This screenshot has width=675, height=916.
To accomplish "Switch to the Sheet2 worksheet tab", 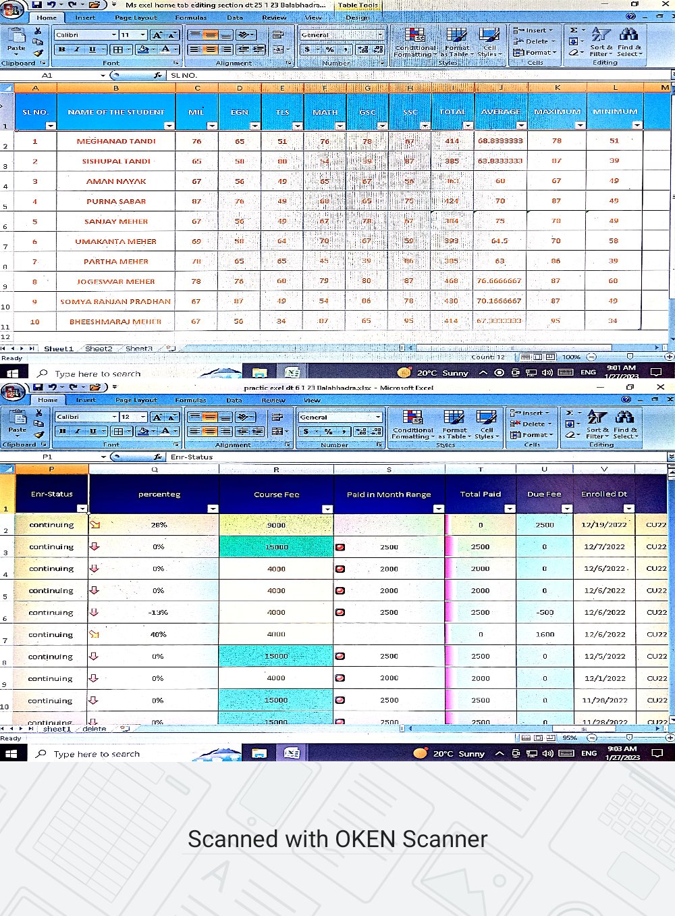I will point(99,349).
